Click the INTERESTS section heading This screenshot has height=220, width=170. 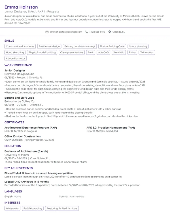tap(12, 203)
